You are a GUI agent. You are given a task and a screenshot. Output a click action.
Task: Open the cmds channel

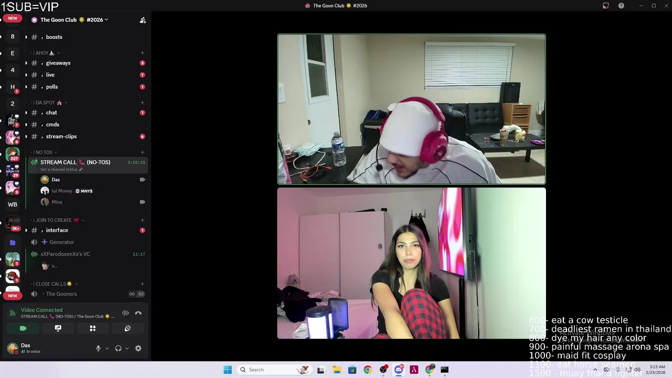click(88, 125)
